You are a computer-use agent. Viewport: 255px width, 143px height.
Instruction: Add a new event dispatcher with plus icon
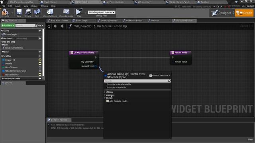(x=40, y=79)
